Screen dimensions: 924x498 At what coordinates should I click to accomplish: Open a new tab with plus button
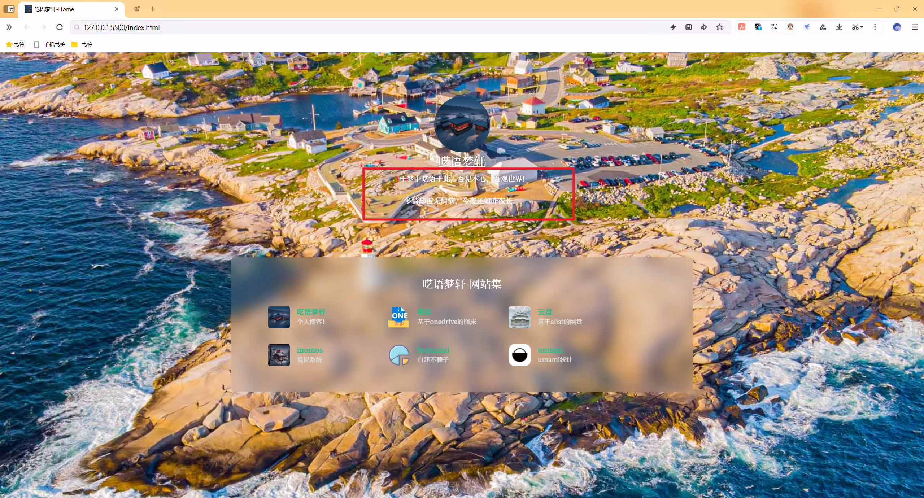153,9
